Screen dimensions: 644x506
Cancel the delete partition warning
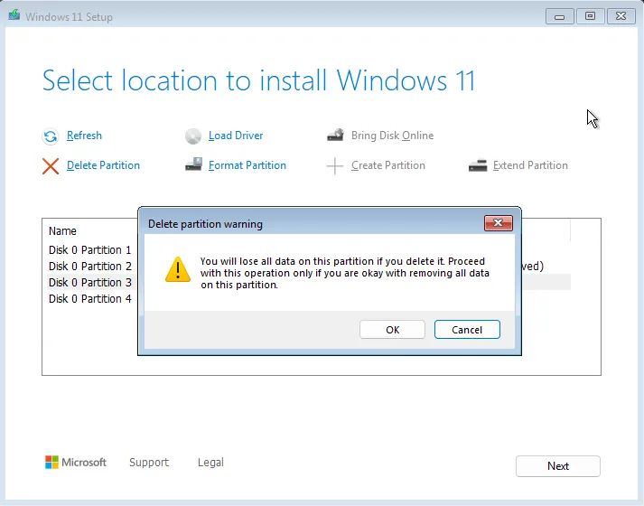467,330
